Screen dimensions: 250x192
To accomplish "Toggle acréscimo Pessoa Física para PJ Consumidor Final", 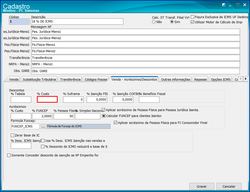I will click(x=116, y=123).
